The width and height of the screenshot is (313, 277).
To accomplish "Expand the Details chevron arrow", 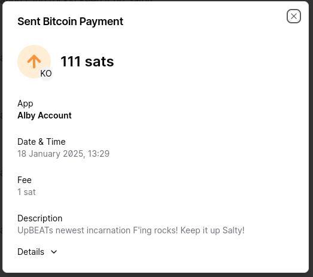I will (x=54, y=252).
